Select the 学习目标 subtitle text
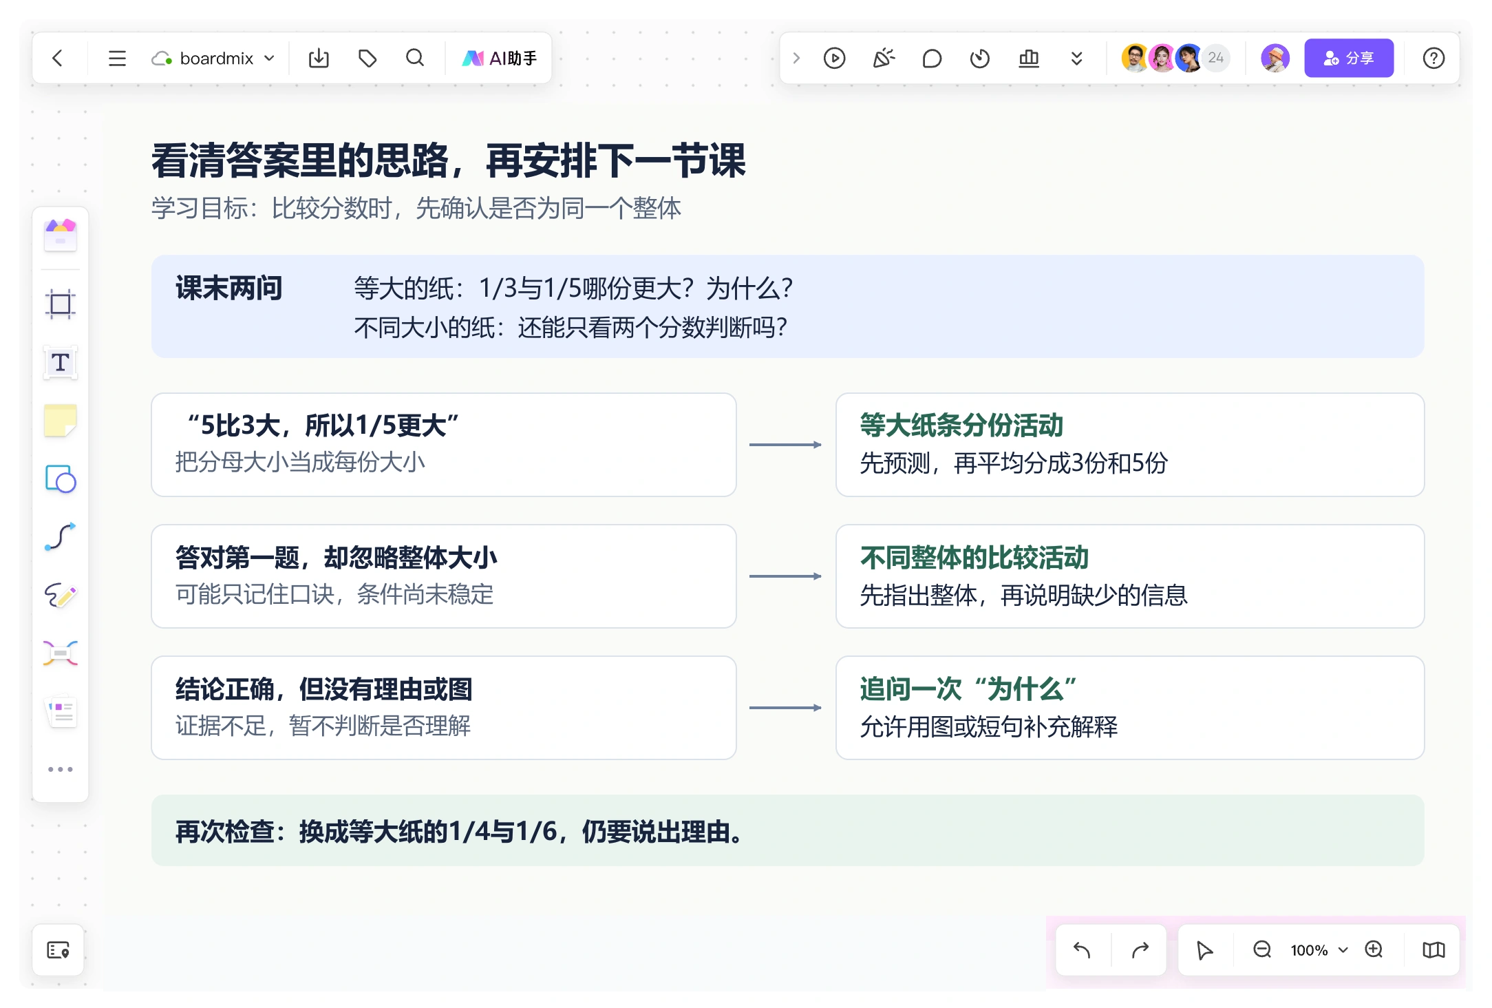The image size is (1492, 1008). [416, 208]
